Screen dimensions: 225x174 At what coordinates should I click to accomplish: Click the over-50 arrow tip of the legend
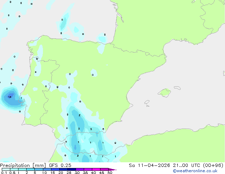pyautogui.click(x=112, y=169)
